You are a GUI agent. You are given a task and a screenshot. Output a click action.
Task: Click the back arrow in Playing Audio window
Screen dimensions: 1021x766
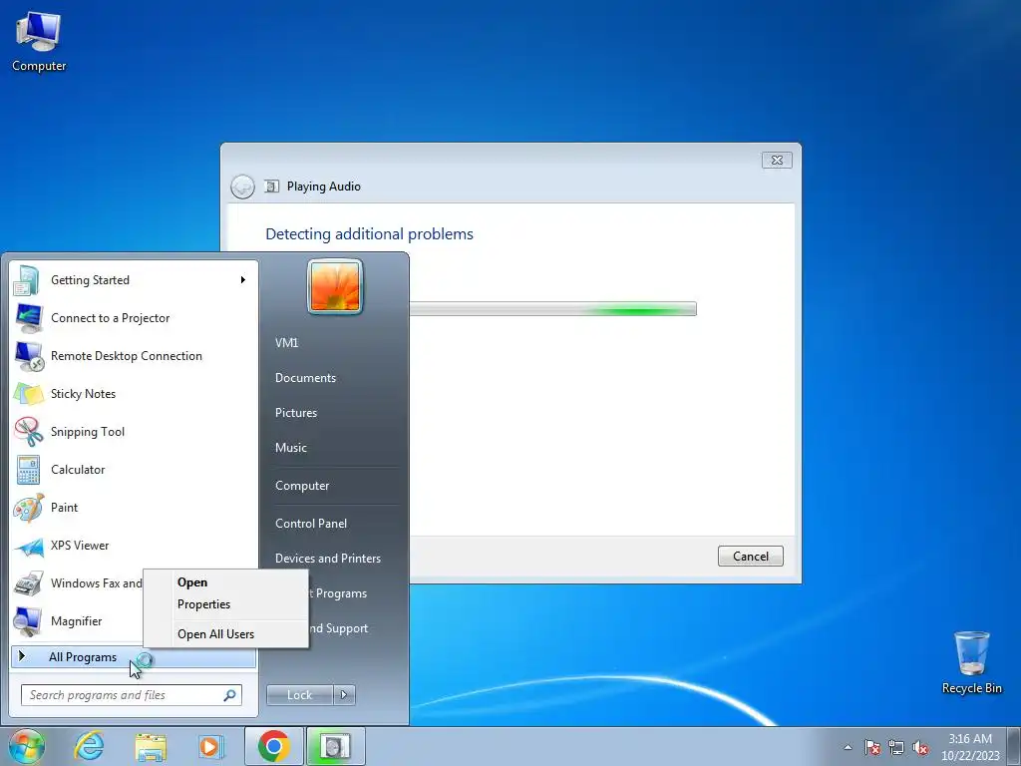242,187
